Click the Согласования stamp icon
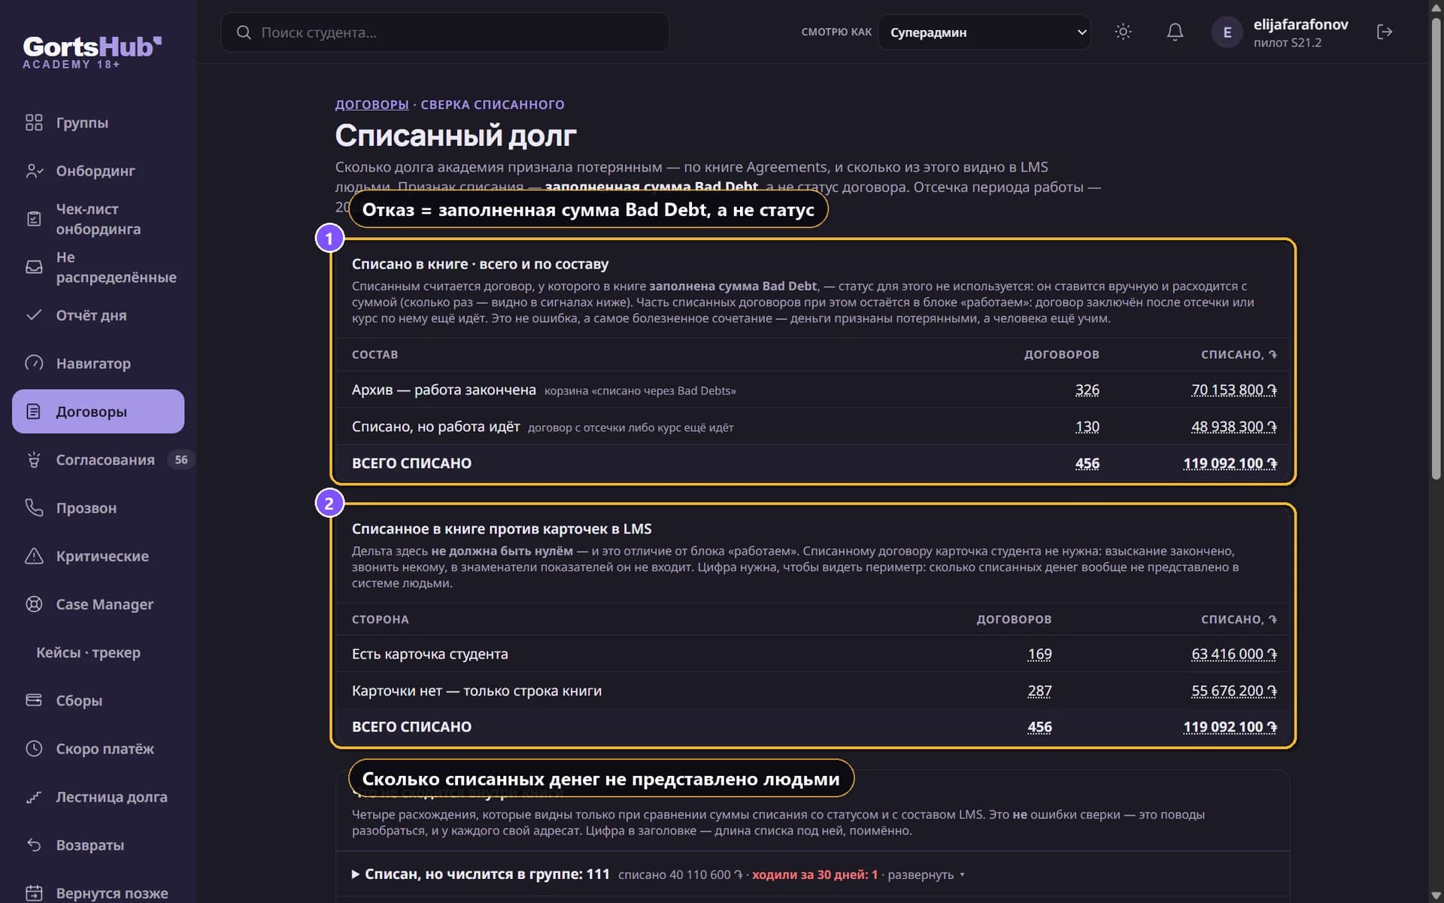This screenshot has height=903, width=1444. pyautogui.click(x=34, y=460)
